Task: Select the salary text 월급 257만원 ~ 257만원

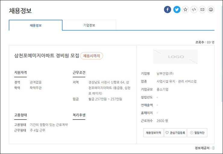Action: [x=105, y=99]
